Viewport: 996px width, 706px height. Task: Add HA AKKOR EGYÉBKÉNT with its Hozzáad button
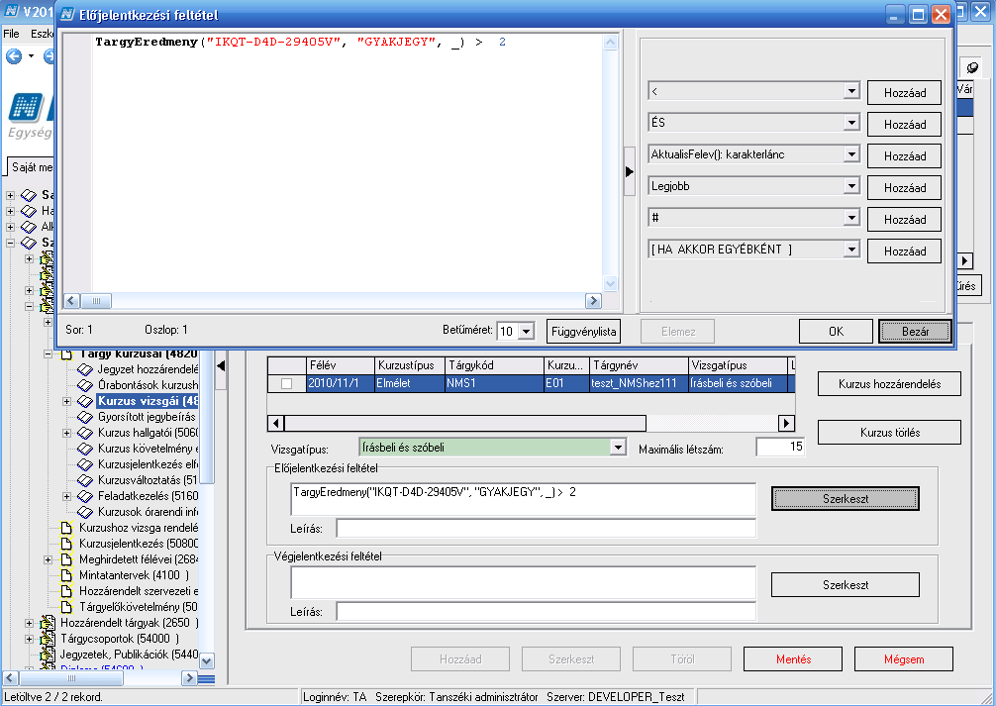coord(904,252)
